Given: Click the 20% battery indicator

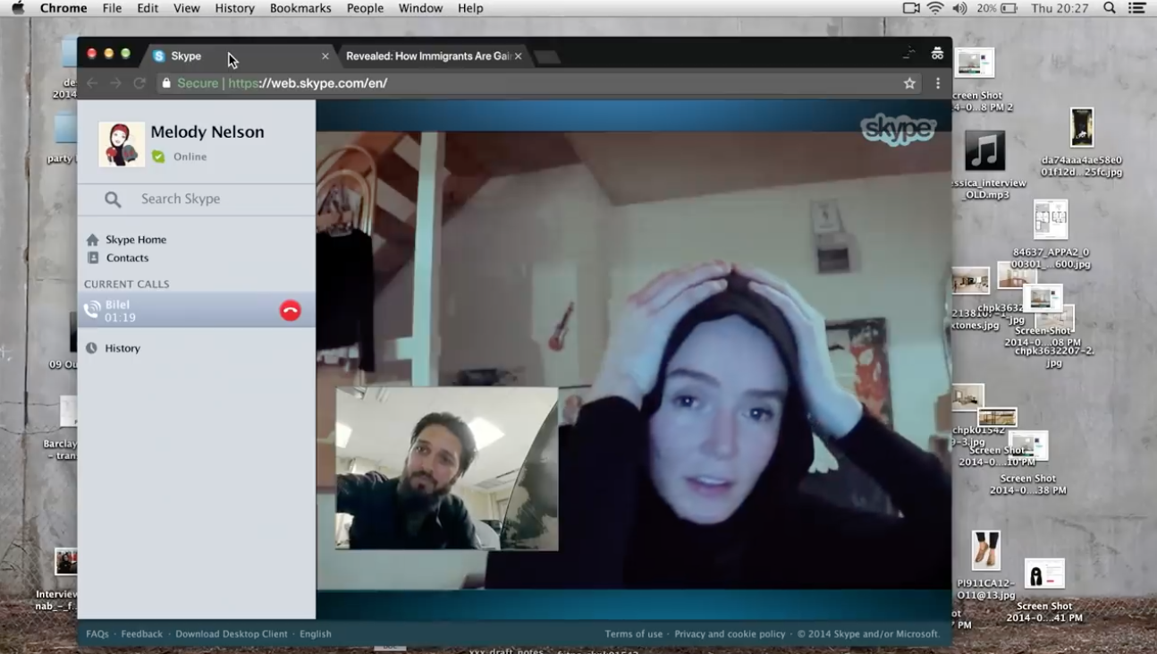Looking at the screenshot, I should (x=997, y=8).
